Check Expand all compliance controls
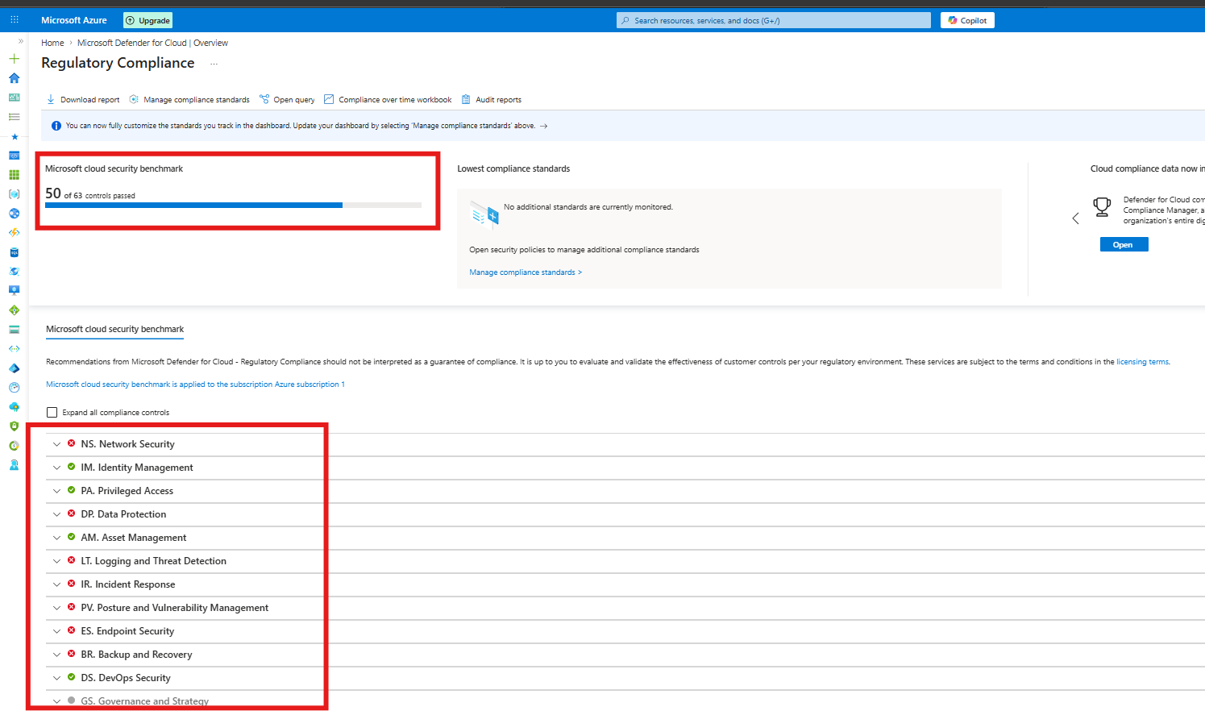1205x711 pixels. coord(52,412)
